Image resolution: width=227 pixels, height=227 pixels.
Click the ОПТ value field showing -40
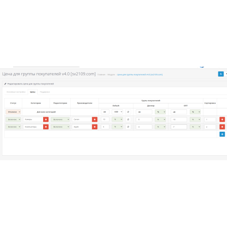(x=179, y=112)
